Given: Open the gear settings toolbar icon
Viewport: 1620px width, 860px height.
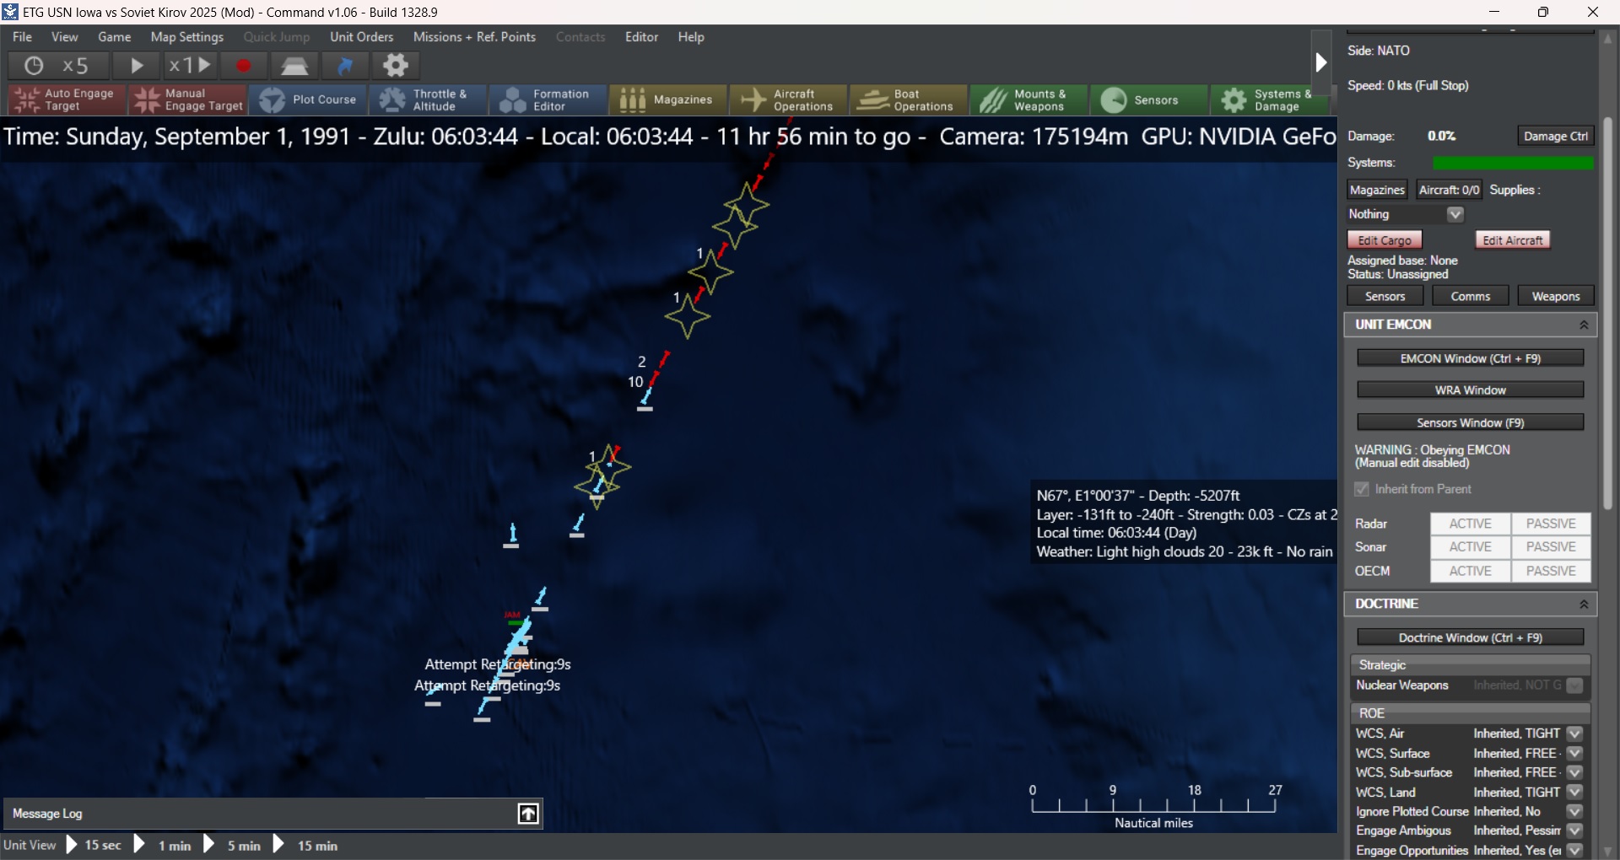Looking at the screenshot, I should point(396,66).
